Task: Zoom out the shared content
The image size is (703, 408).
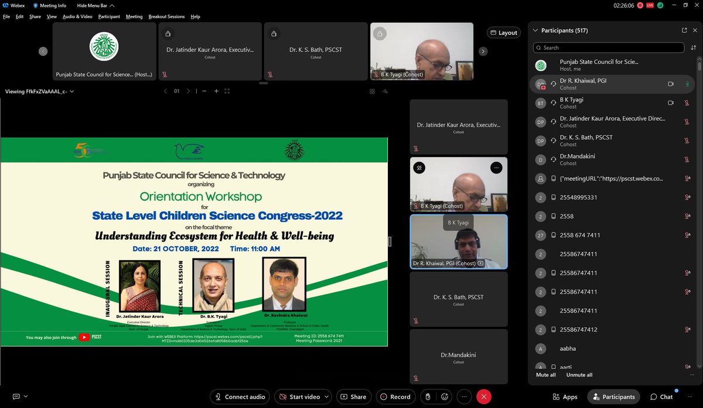Action: click(x=206, y=91)
